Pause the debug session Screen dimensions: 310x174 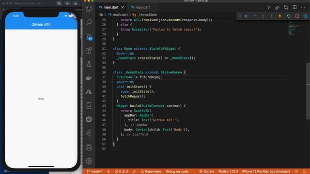(x=246, y=16)
